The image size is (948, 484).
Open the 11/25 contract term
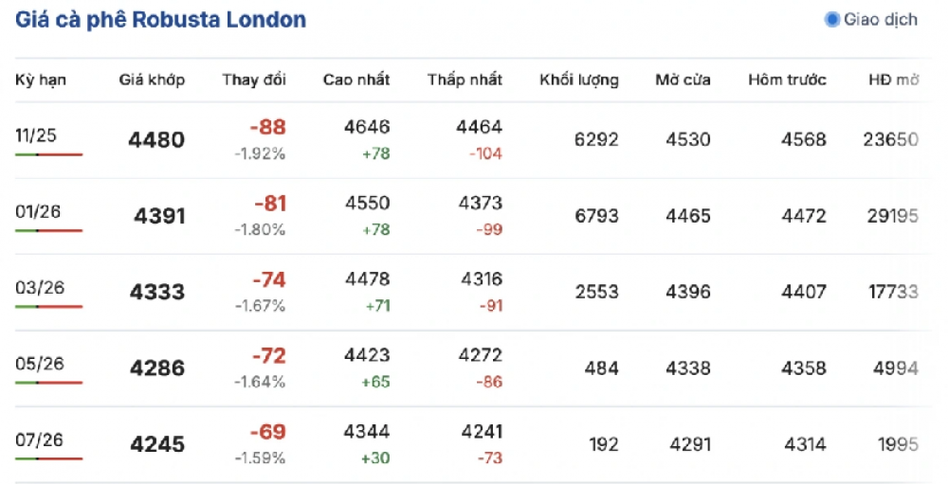pos(36,135)
